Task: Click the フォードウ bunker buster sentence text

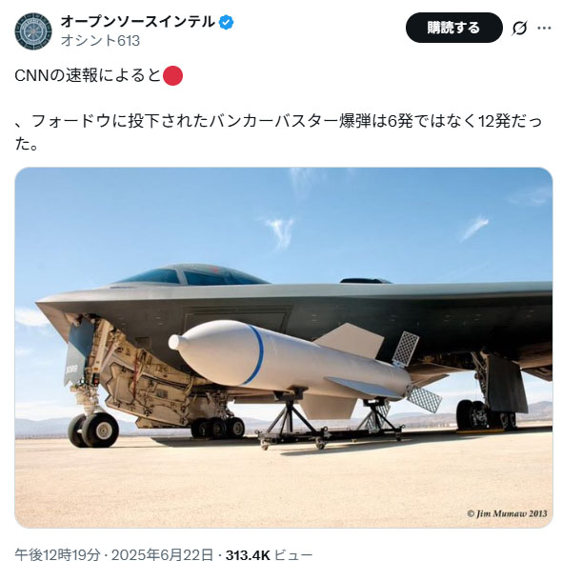Action: pyautogui.click(x=278, y=132)
